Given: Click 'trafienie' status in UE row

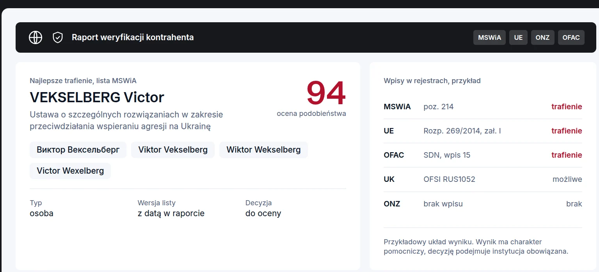Looking at the screenshot, I should click(567, 131).
